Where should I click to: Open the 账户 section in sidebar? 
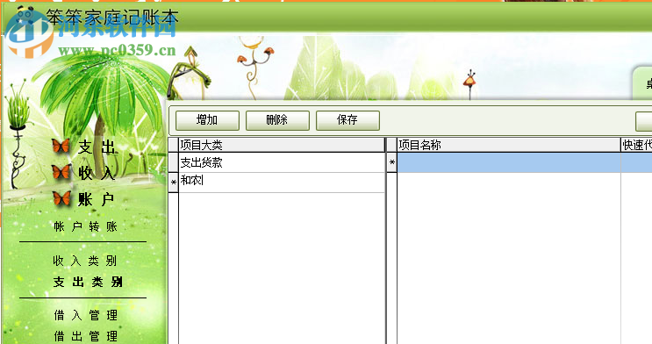(x=96, y=200)
